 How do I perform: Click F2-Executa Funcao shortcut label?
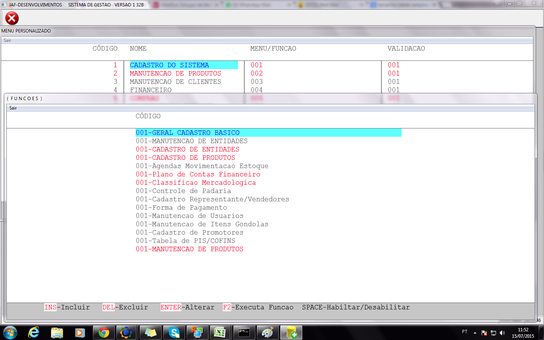(258, 308)
